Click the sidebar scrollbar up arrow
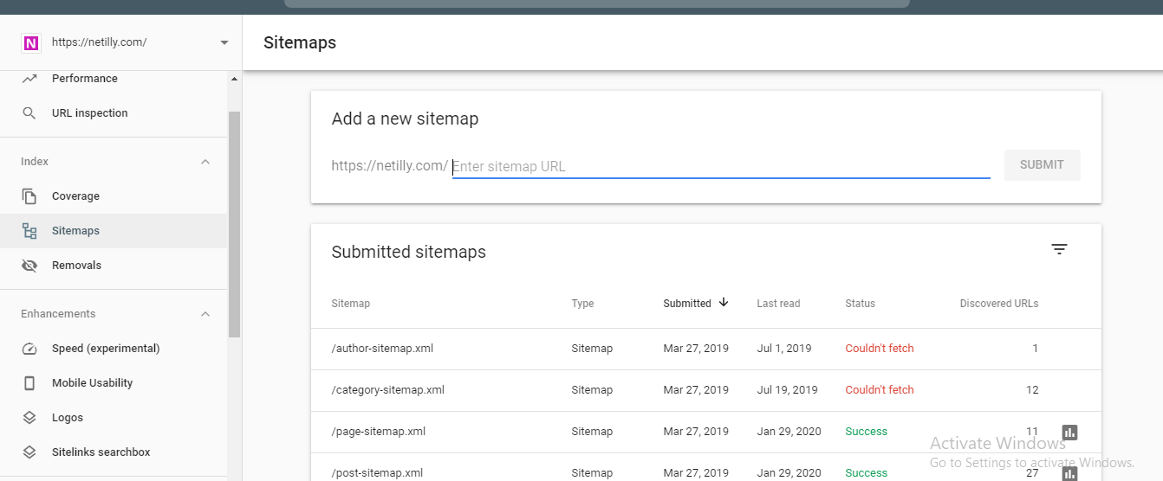This screenshot has width=1163, height=481. 234,79
